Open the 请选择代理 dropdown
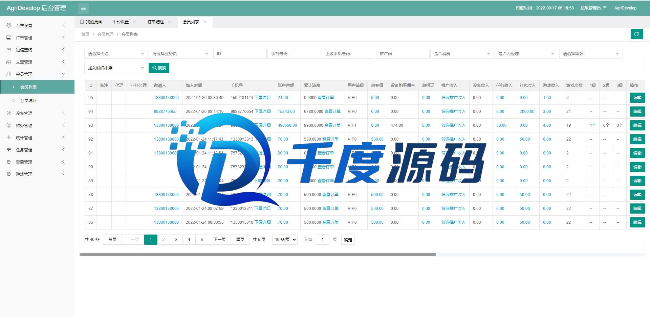 coord(116,54)
